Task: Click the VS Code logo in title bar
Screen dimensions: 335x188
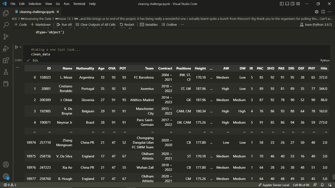Action: [x=4, y=4]
